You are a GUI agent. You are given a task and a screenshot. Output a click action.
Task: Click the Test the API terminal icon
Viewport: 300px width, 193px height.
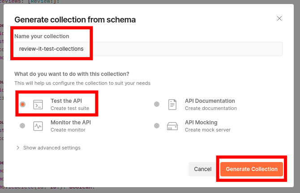pos(38,105)
